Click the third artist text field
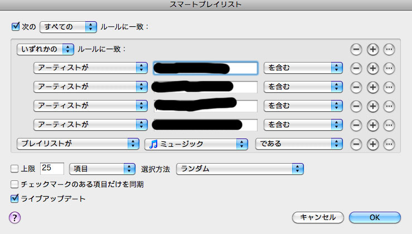The width and height of the screenshot is (412, 234). pos(206,106)
